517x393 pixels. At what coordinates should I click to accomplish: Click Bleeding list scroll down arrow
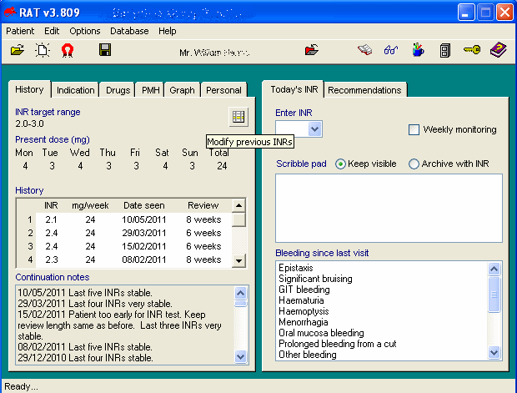pyautogui.click(x=494, y=352)
